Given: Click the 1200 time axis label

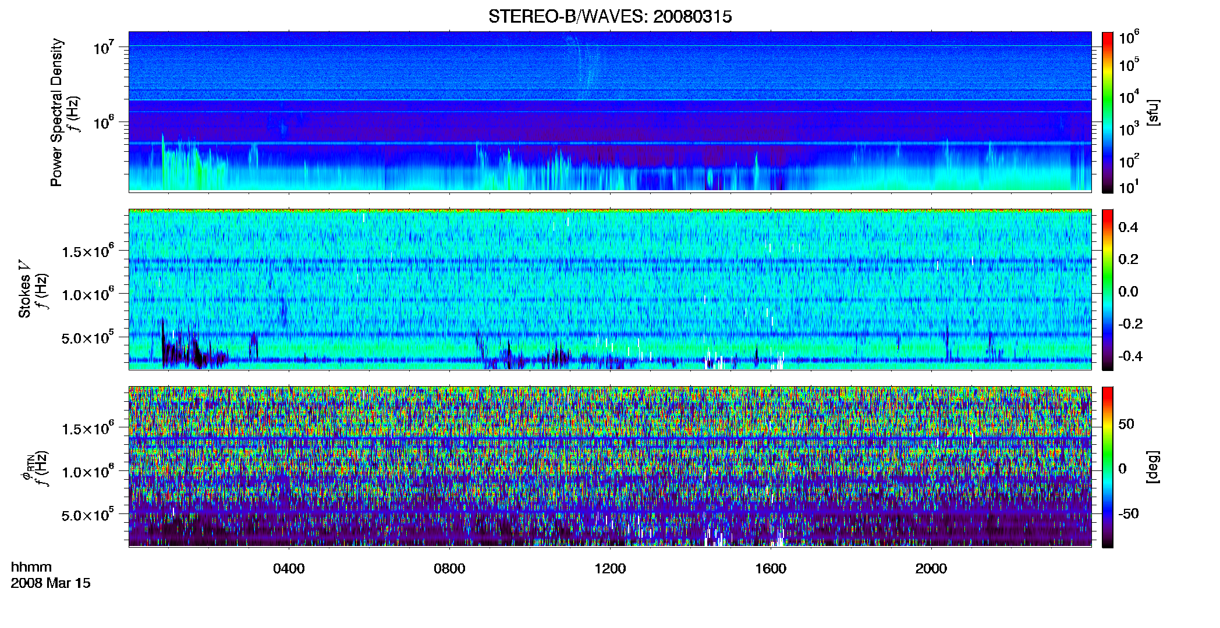Looking at the screenshot, I should [x=610, y=568].
